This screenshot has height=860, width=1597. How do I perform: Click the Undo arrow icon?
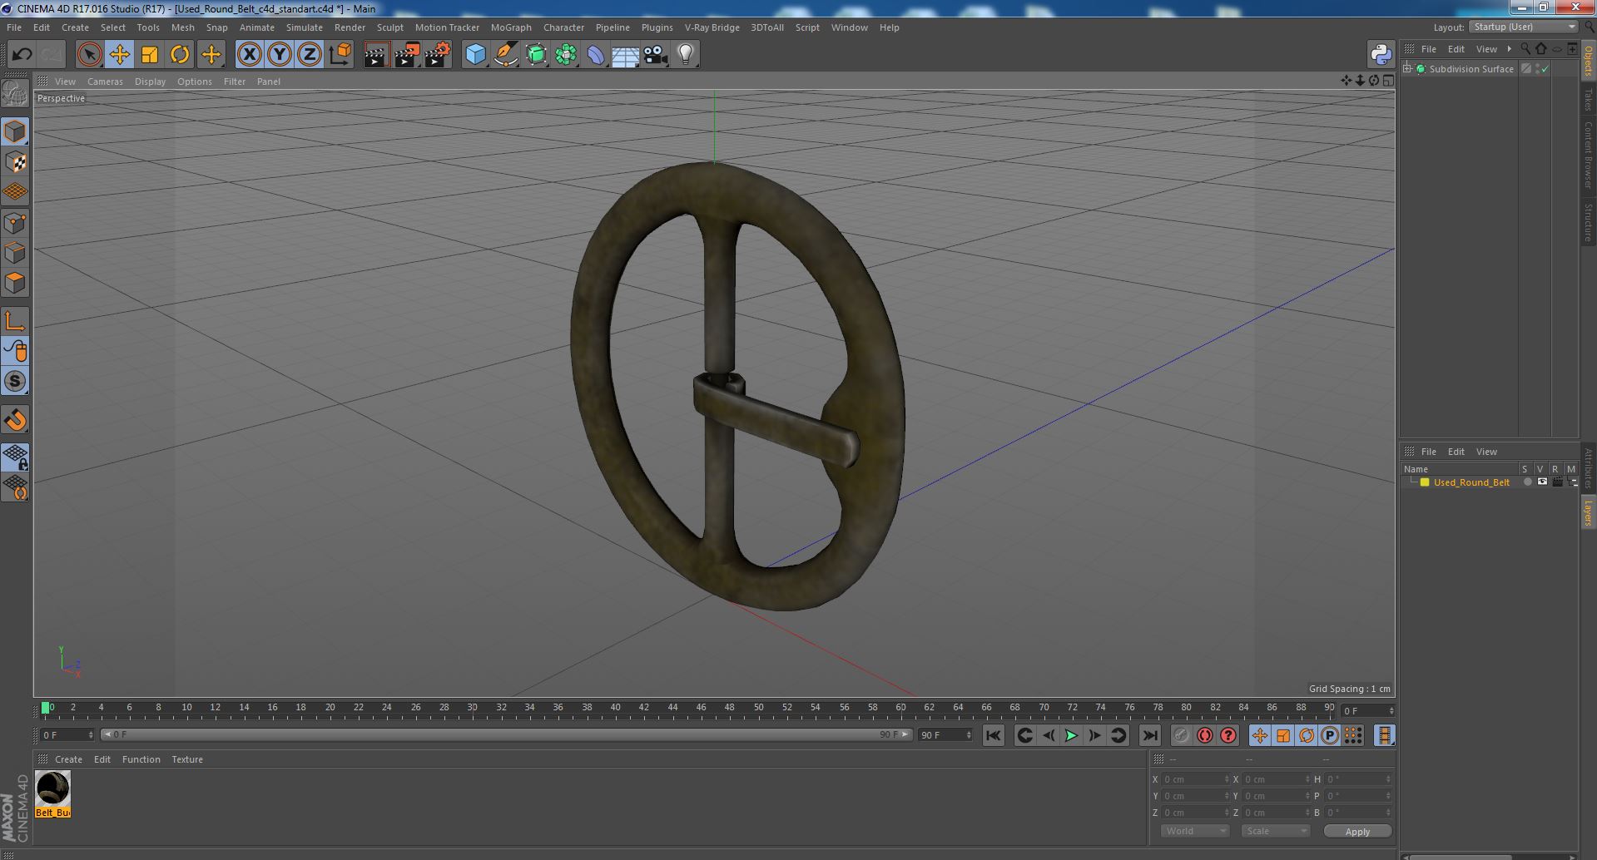pos(22,55)
